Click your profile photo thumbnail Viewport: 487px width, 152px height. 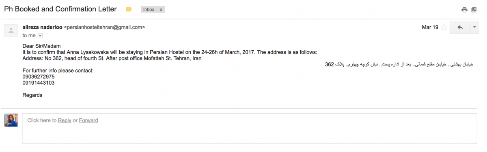tap(11, 120)
